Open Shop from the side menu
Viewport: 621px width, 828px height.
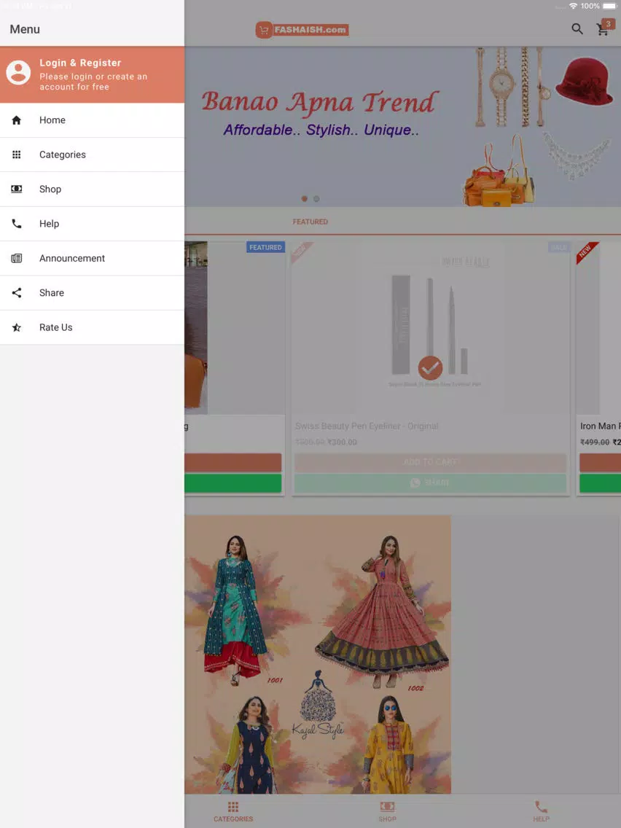pyautogui.click(x=92, y=189)
